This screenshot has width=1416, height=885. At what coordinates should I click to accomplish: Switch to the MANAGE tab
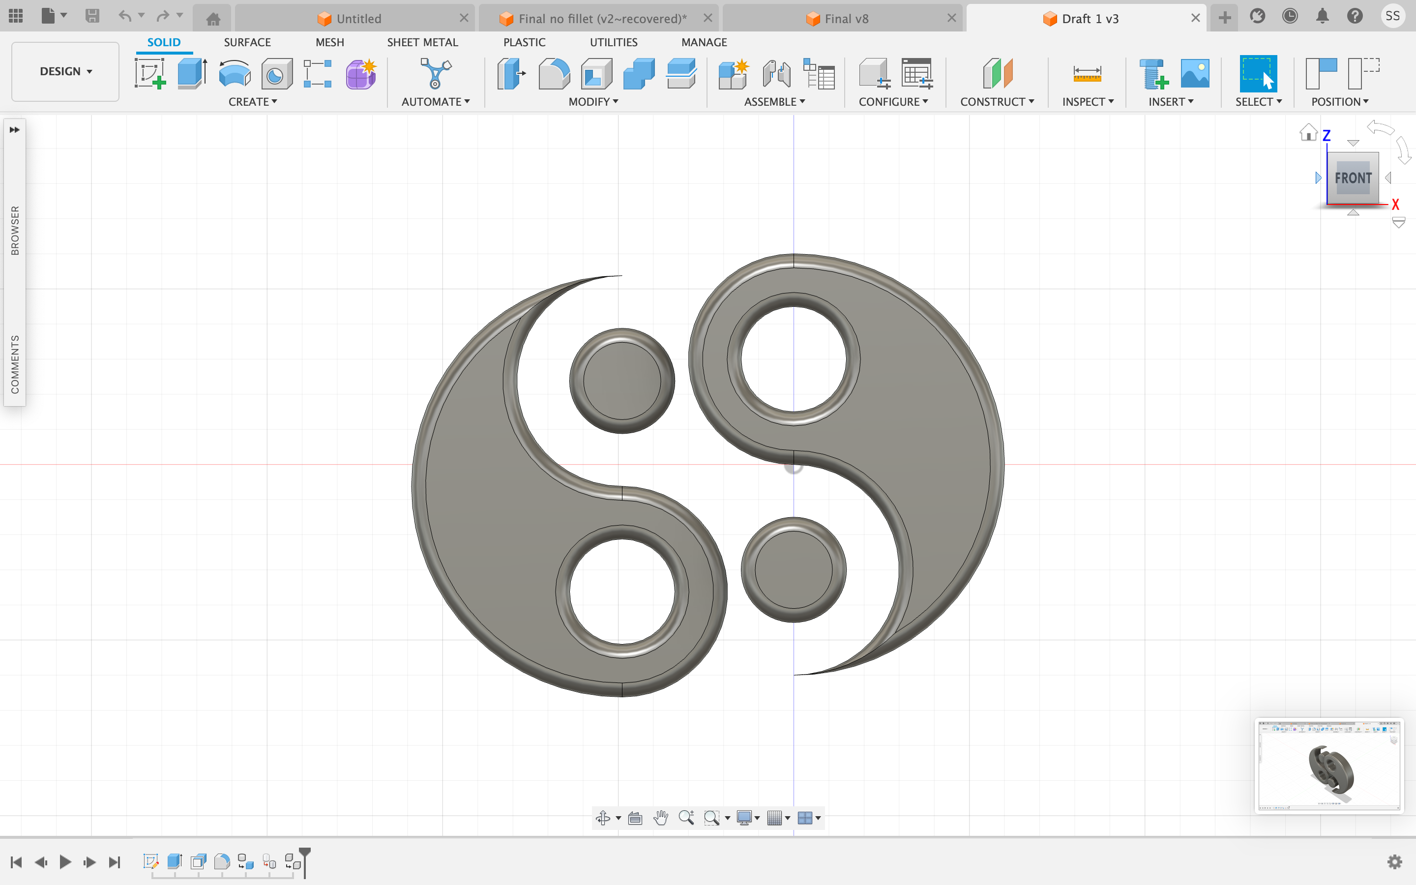tap(704, 42)
